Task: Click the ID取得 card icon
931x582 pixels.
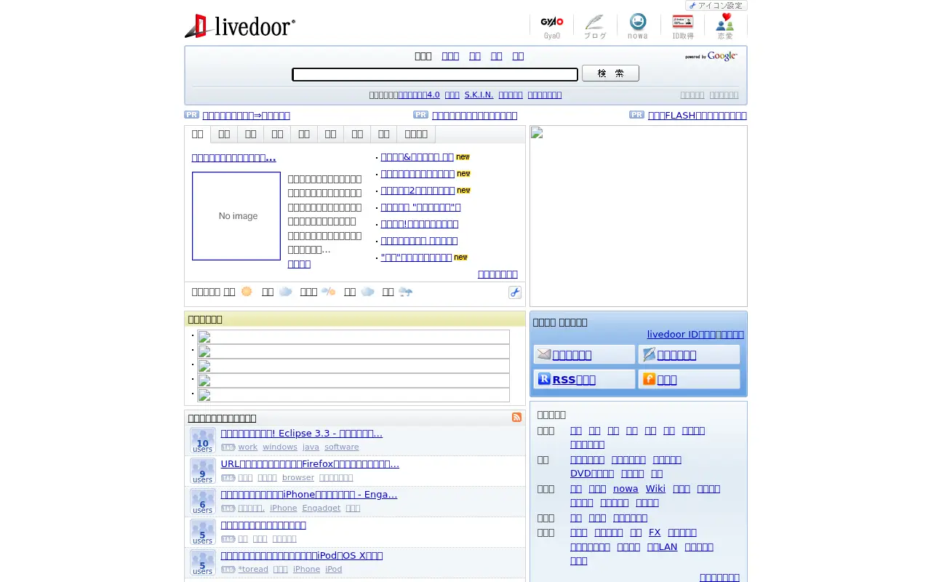Action: point(682,26)
